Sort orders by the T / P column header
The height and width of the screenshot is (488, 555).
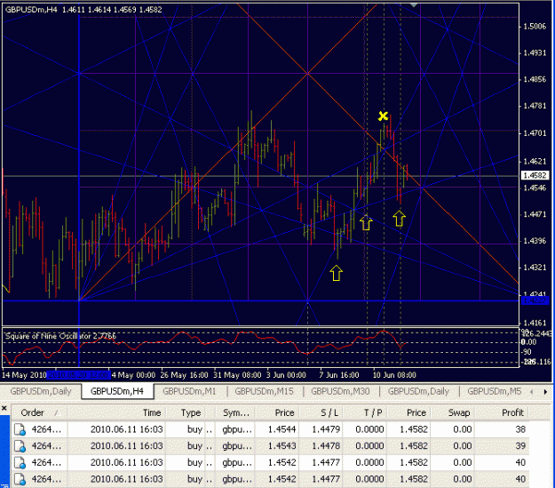tap(365, 412)
